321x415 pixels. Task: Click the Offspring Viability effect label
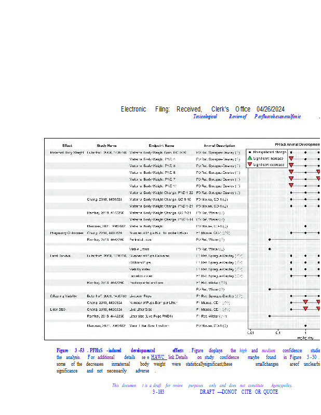(64, 296)
